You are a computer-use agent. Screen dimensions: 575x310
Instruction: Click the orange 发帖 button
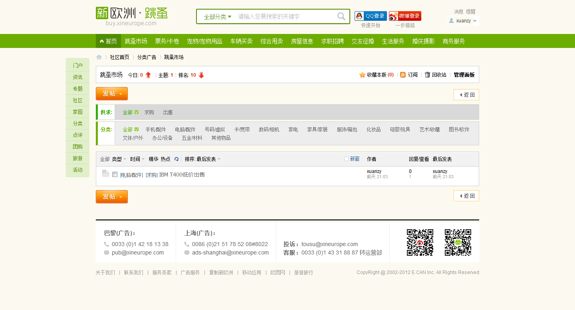[109, 93]
